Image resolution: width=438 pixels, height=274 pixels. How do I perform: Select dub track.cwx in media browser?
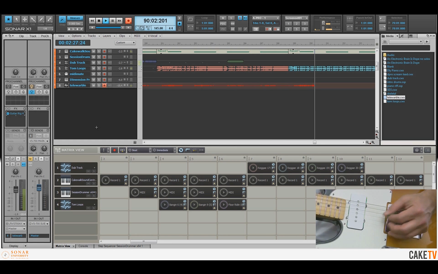pos(395,78)
